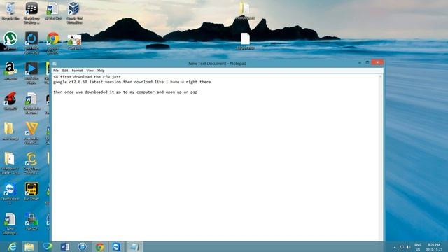The height and width of the screenshot is (252, 448).
Task: Select the zipper folder desktop icon
Action: 10,163
